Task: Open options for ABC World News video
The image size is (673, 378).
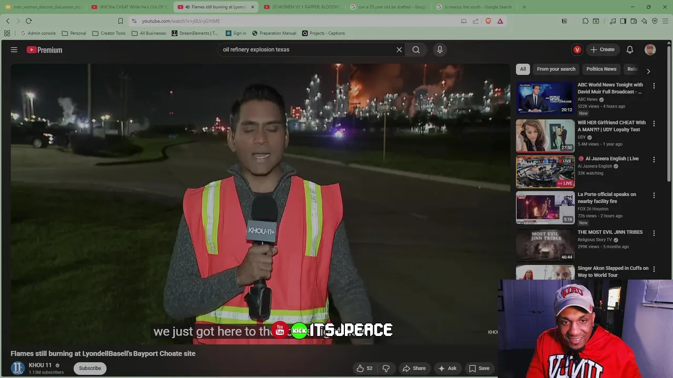Action: click(x=654, y=86)
